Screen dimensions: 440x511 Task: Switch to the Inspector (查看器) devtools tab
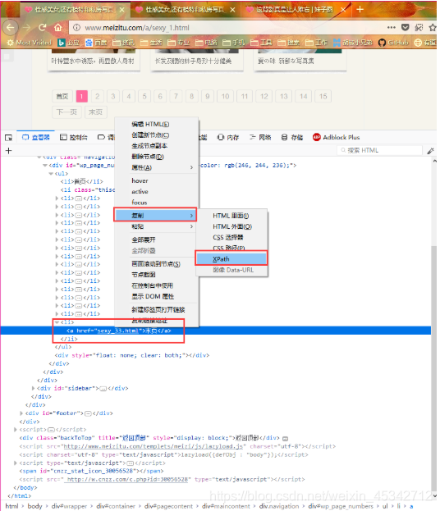(36, 138)
